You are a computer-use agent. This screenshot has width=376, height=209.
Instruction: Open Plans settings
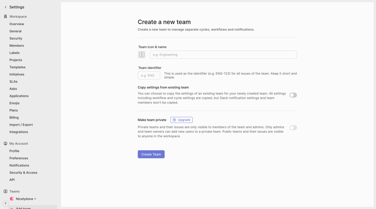coord(14,110)
